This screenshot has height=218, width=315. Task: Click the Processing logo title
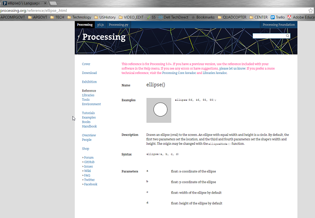coord(104,37)
